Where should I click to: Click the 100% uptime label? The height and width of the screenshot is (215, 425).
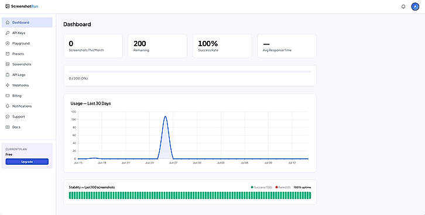303,187
